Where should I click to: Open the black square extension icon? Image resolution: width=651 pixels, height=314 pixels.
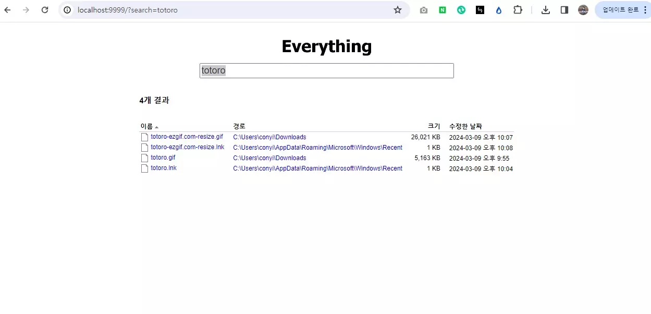[480, 10]
